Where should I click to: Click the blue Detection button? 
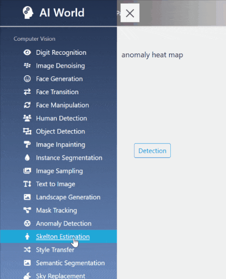(x=152, y=150)
